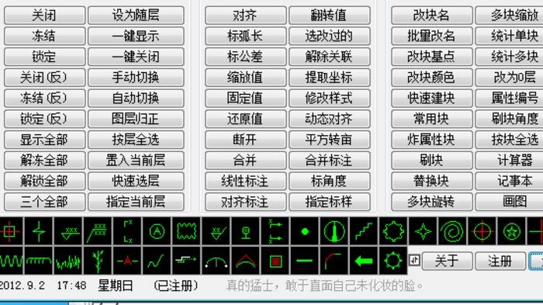
Task: Select the green staircase steps icon
Action: tap(364, 231)
